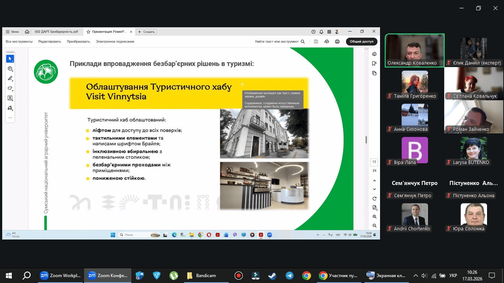Open the Редактировать menu item
504x283 pixels.
tap(49, 42)
